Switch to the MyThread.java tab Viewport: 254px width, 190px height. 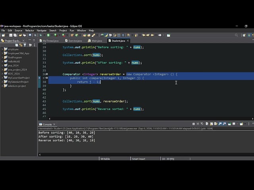(x=49, y=41)
